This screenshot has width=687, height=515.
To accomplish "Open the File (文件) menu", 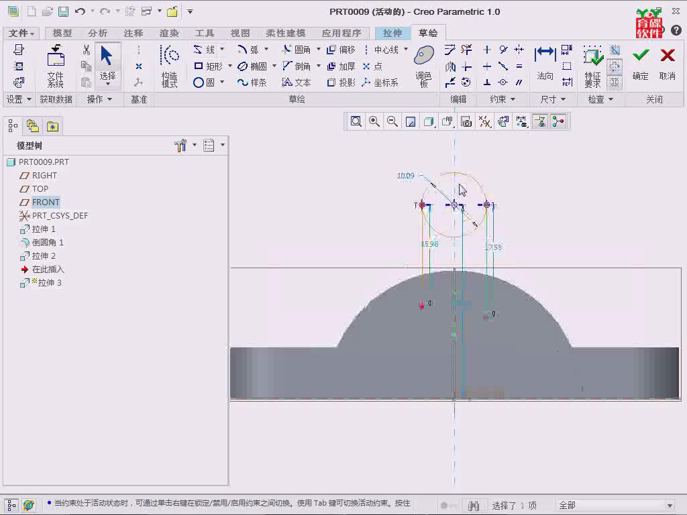I will click(x=21, y=34).
